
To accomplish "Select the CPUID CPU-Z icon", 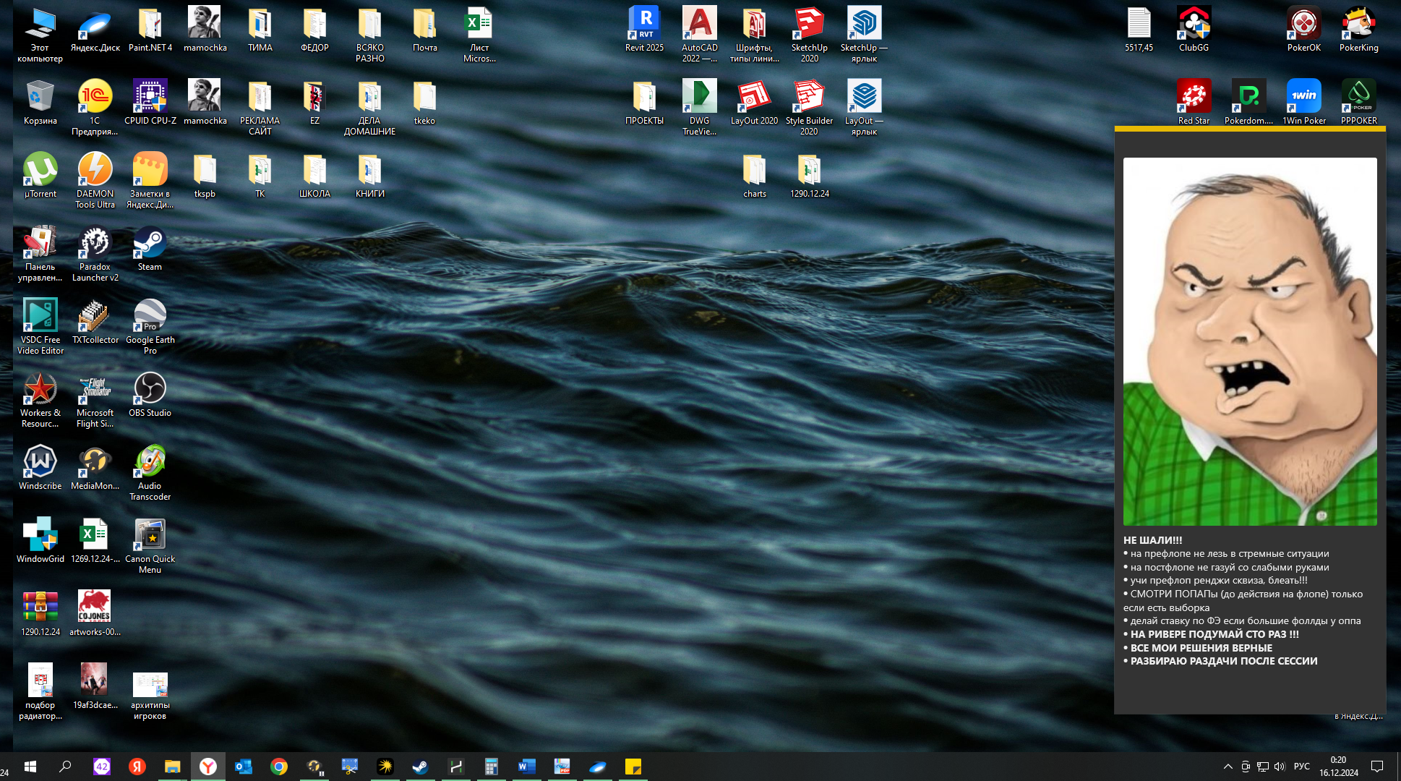I will (x=150, y=103).
